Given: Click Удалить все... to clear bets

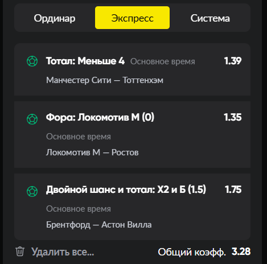Looking at the screenshot, I should [x=63, y=252].
